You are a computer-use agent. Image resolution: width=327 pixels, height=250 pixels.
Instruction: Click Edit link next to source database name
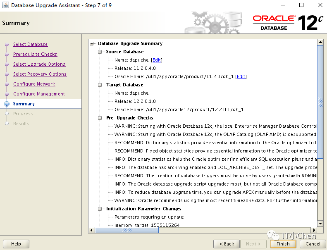(x=157, y=60)
